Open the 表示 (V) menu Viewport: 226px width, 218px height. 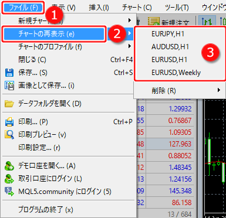[64, 8]
